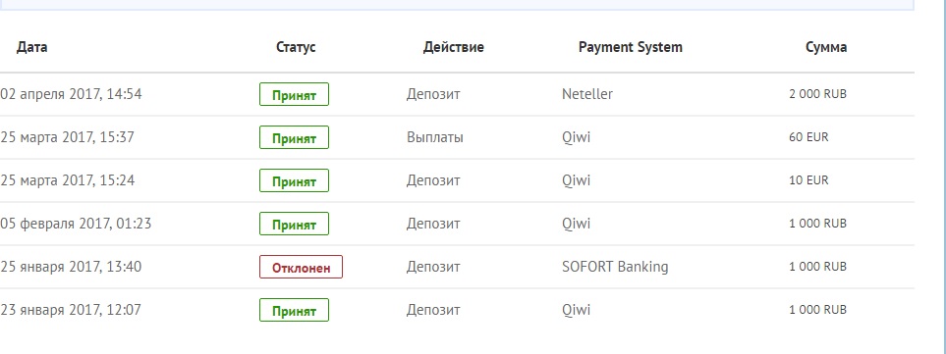This screenshot has width=946, height=354.
Task: Select the 25 января 2017, 13:40 date
Action: click(71, 266)
